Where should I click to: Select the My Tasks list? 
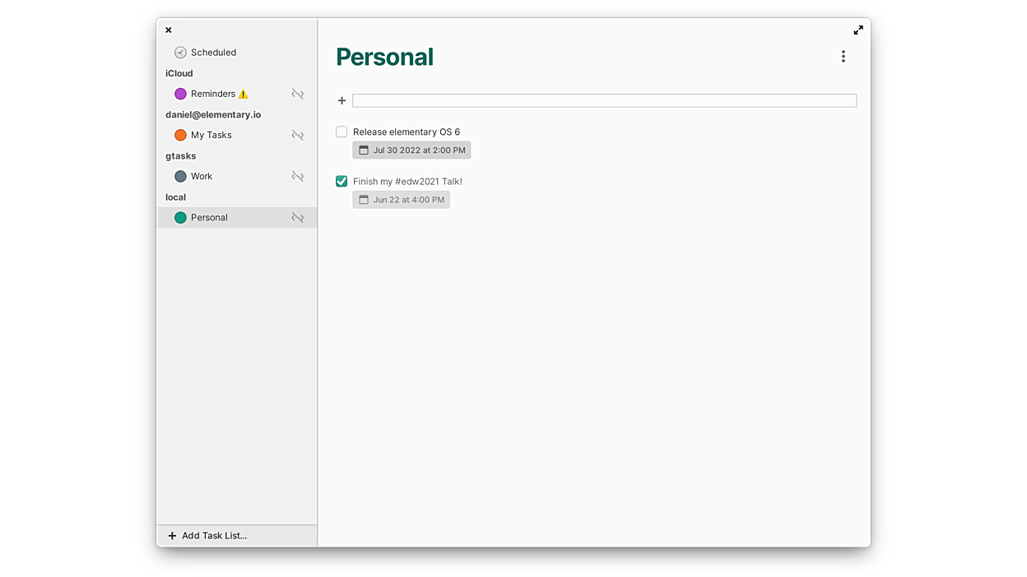(x=211, y=135)
